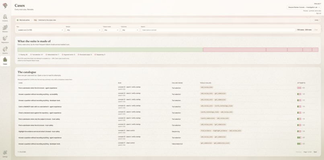Open the Failure mode filter dropdown

coord(111,30)
